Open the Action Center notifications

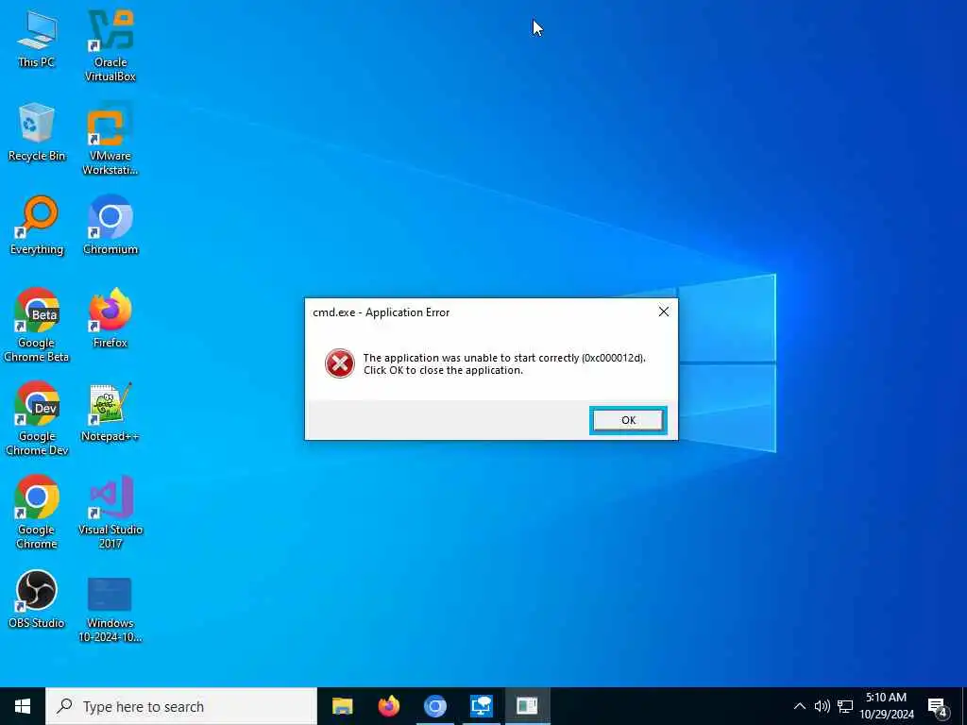(x=938, y=707)
